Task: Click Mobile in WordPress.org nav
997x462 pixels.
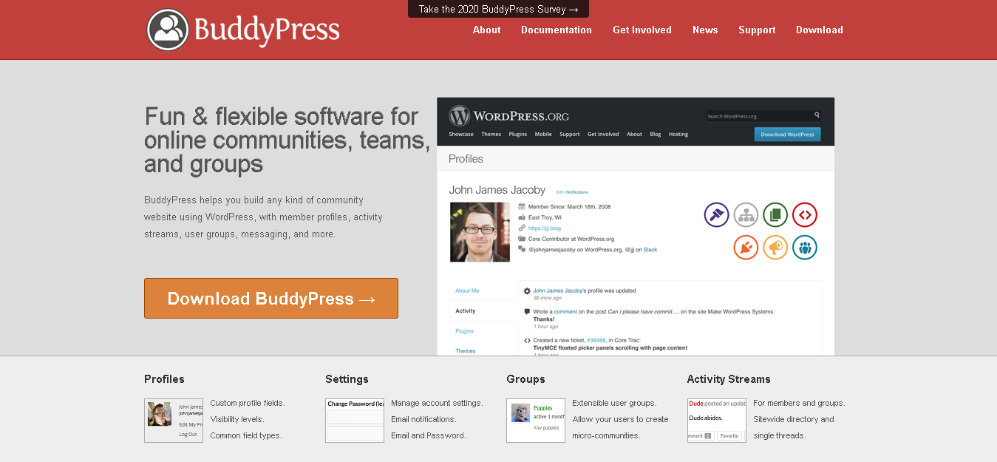Action: [x=543, y=135]
